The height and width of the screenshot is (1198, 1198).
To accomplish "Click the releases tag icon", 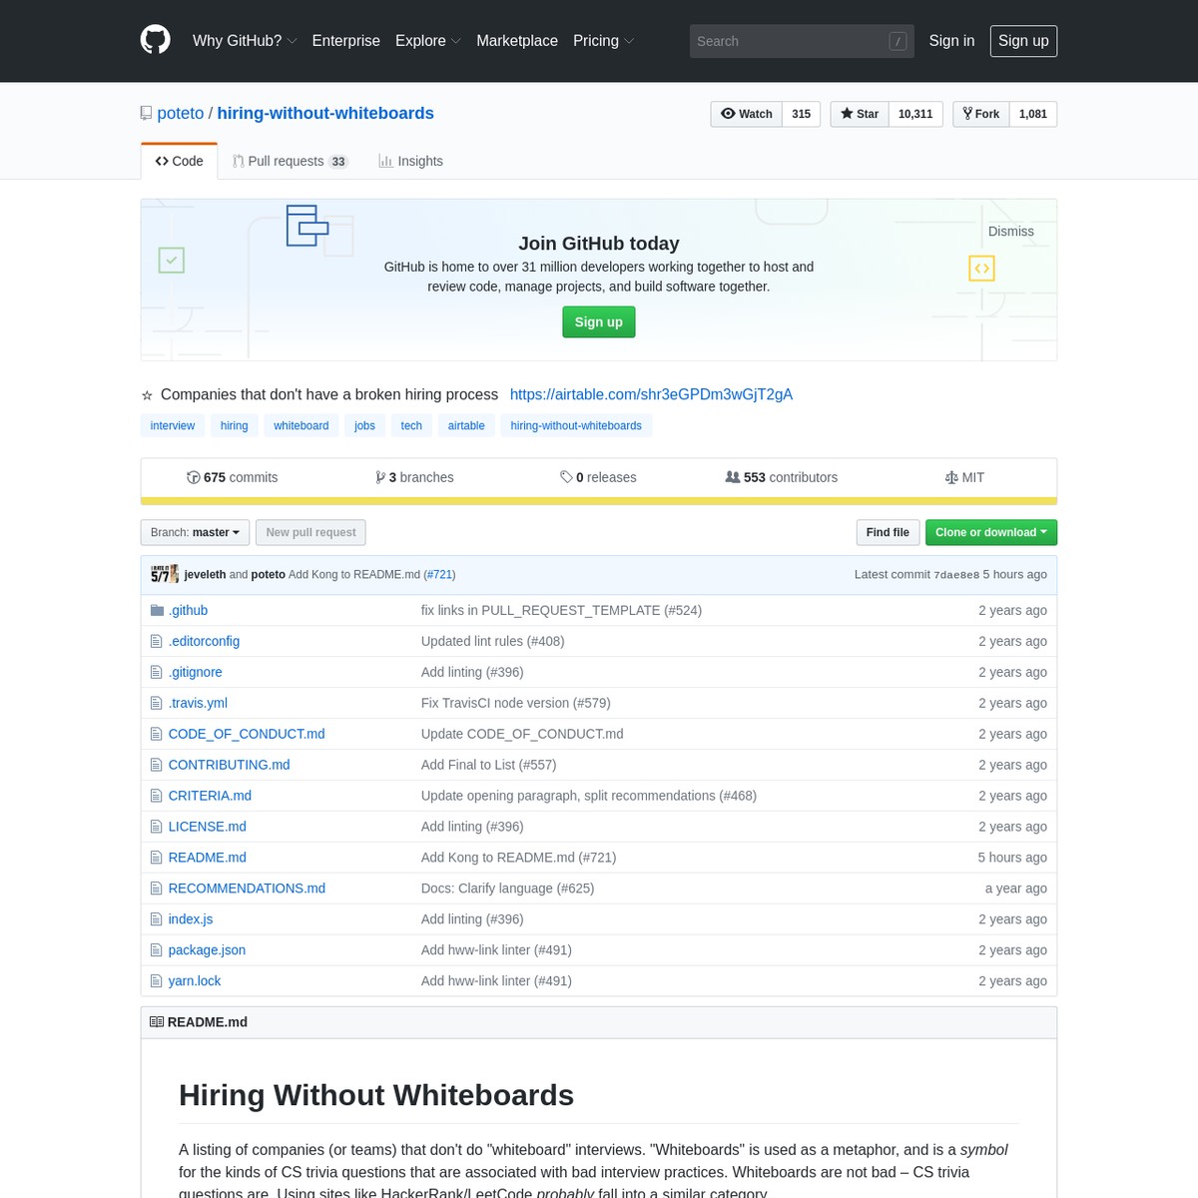I will pyautogui.click(x=566, y=477).
